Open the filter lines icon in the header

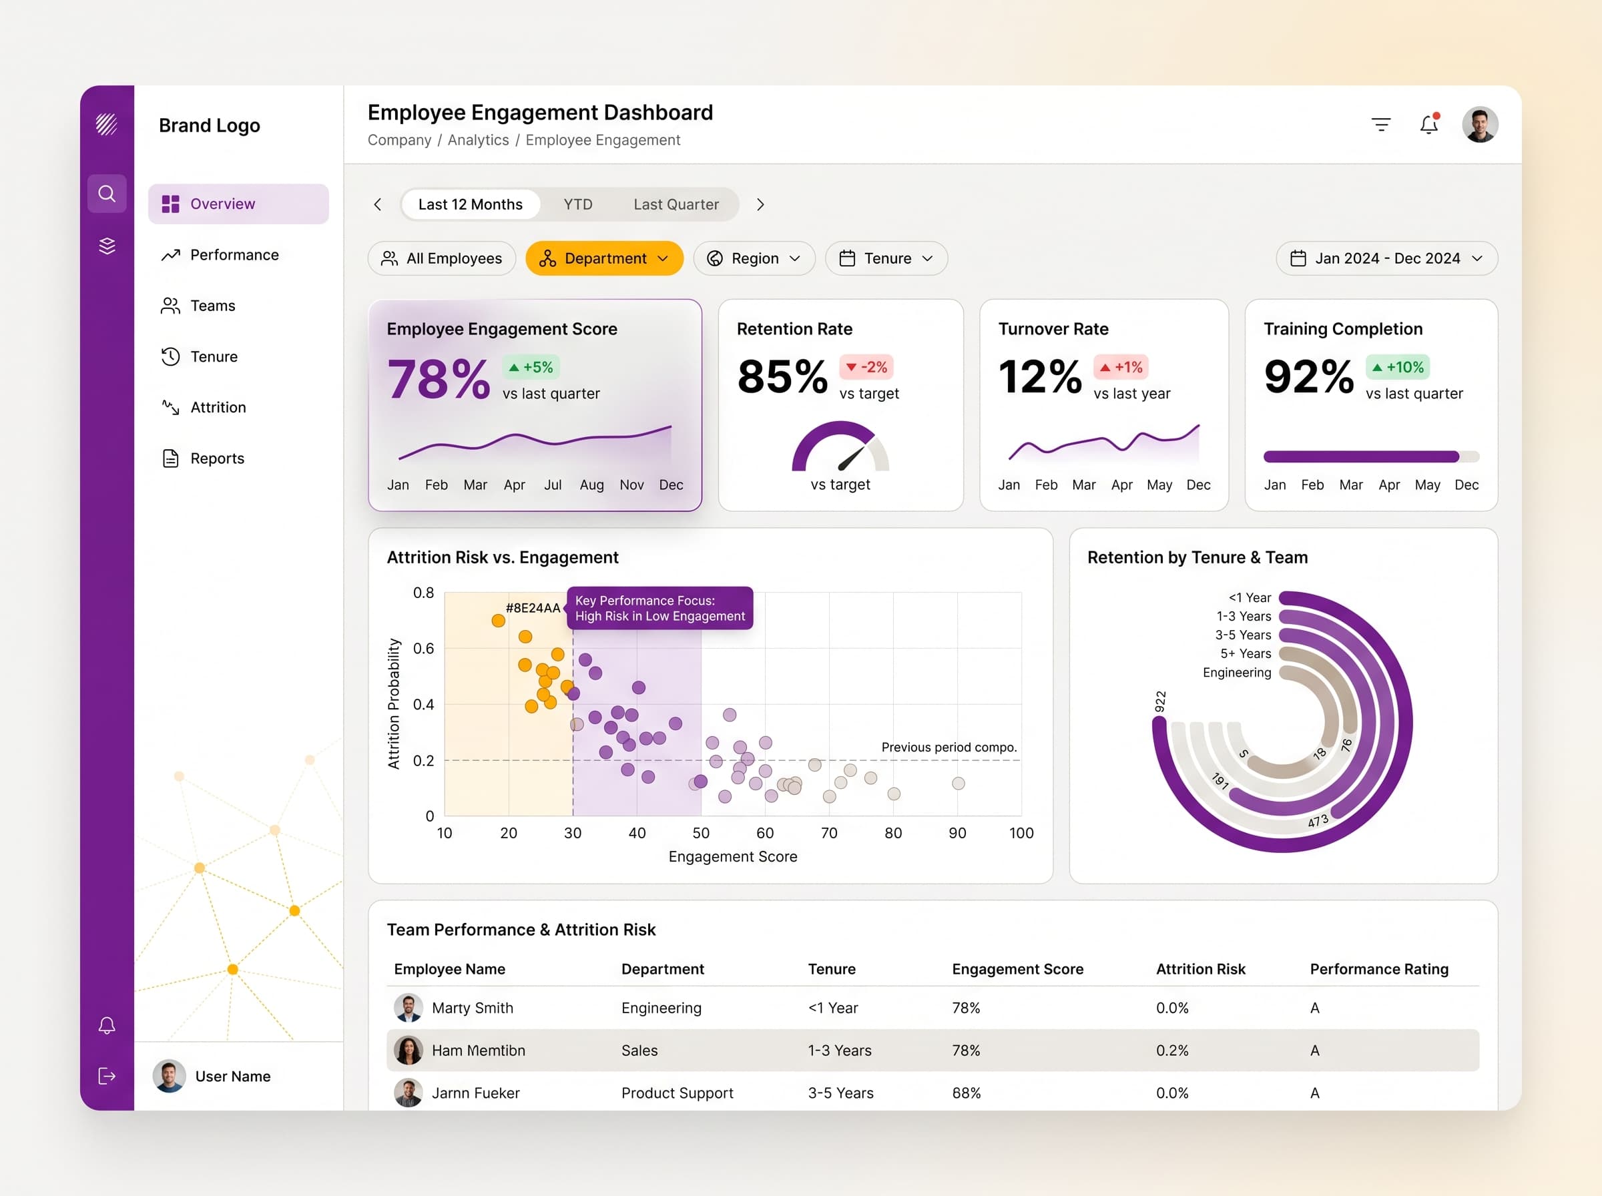[x=1380, y=125]
